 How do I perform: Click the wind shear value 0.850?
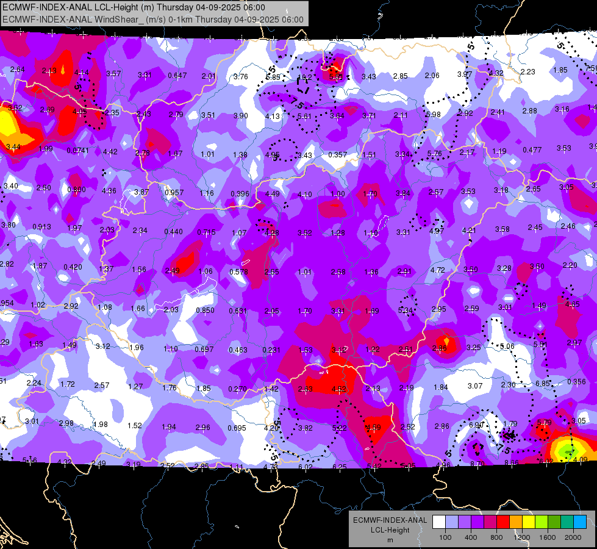[x=205, y=310]
